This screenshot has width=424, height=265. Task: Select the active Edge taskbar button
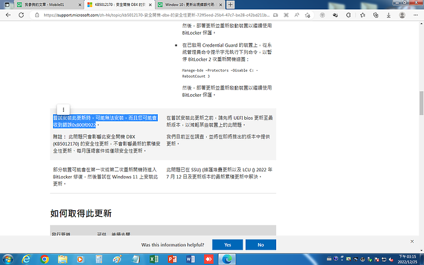[227, 259]
